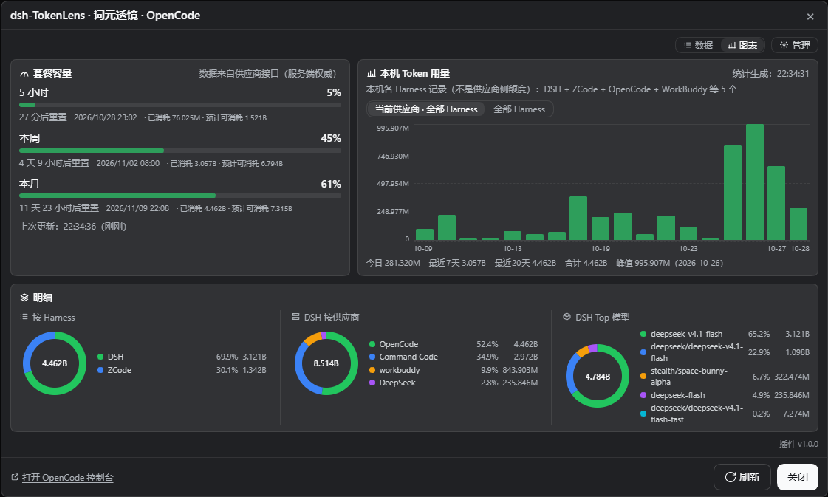The height and width of the screenshot is (497, 828).
Task: Click the green OpenCode legend dot
Action: coord(372,344)
